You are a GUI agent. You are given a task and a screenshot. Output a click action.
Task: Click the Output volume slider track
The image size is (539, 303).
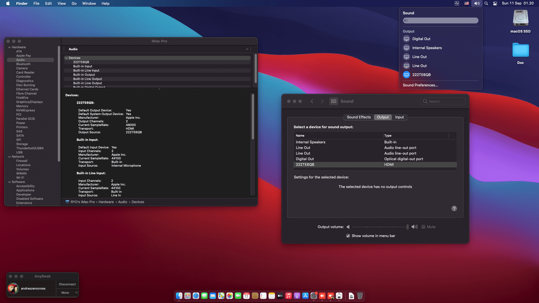[x=380, y=227]
